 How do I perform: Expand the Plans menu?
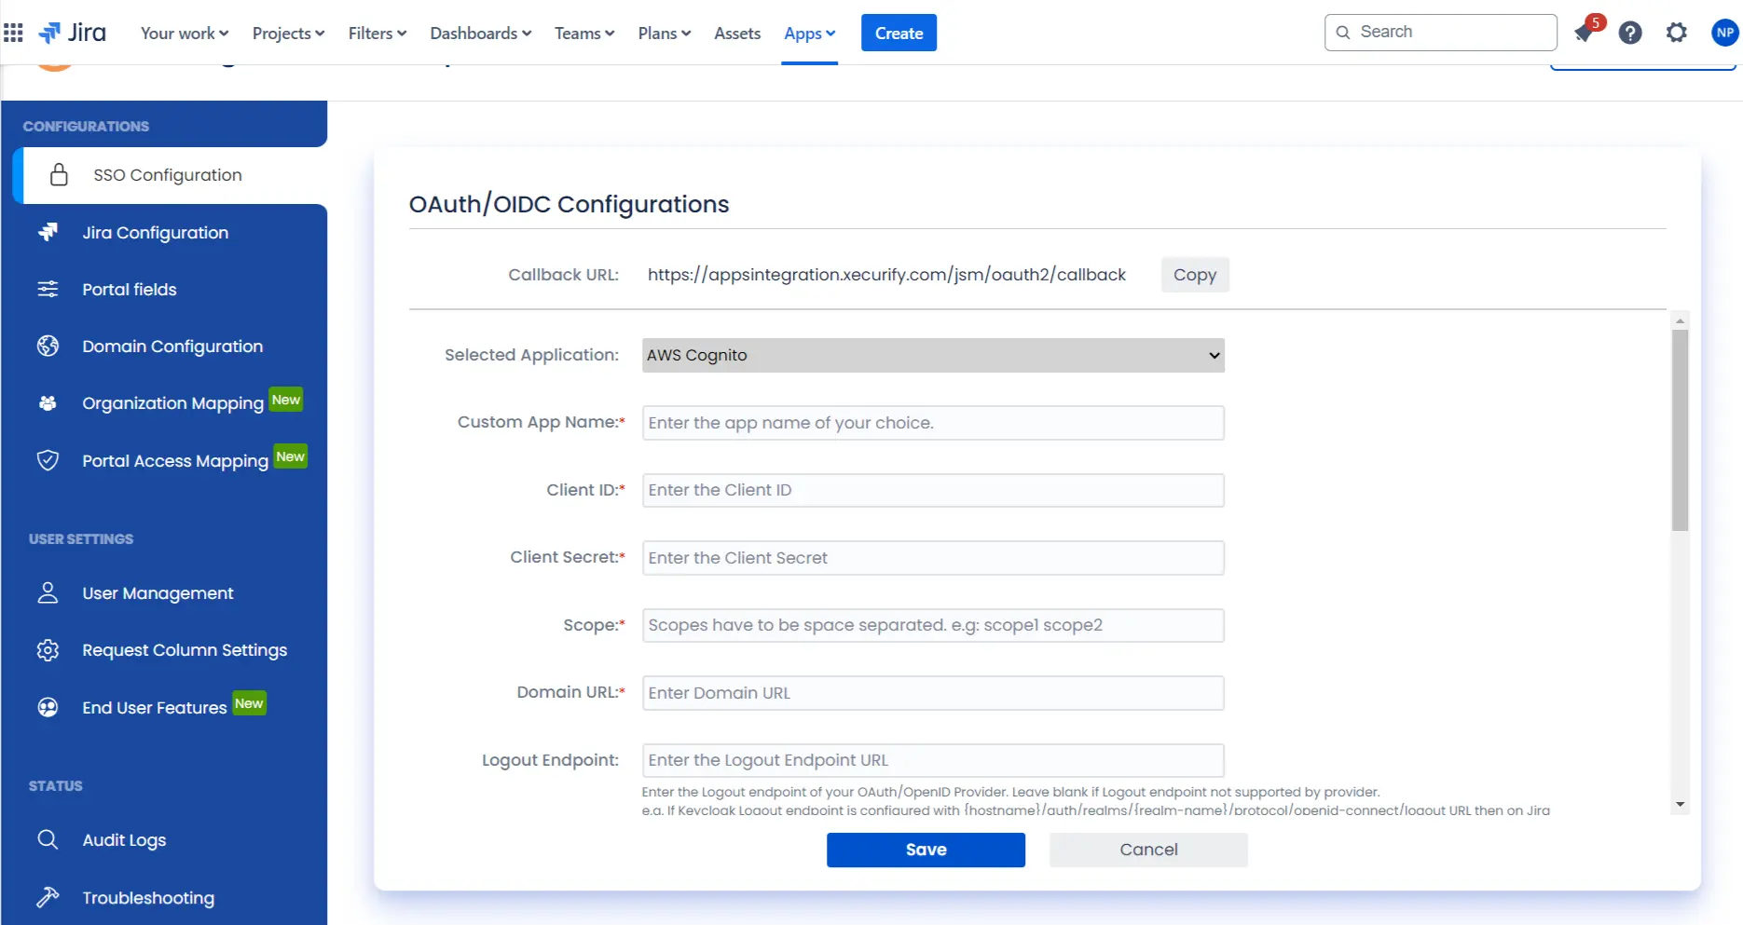(665, 34)
